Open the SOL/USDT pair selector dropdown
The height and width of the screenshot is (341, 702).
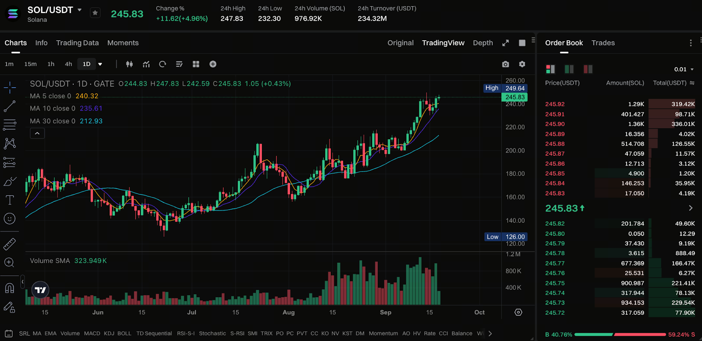pos(79,10)
